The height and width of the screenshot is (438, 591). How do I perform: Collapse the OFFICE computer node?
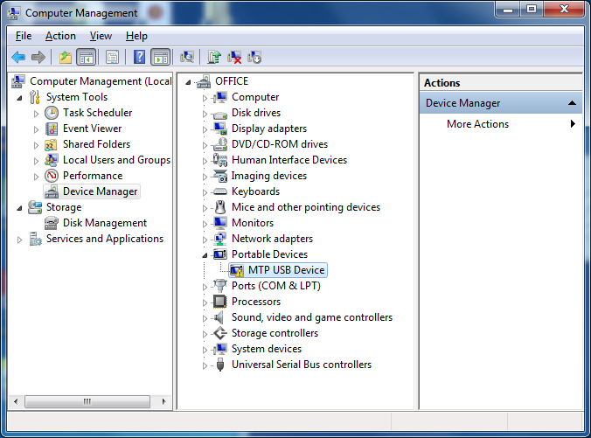tap(189, 82)
